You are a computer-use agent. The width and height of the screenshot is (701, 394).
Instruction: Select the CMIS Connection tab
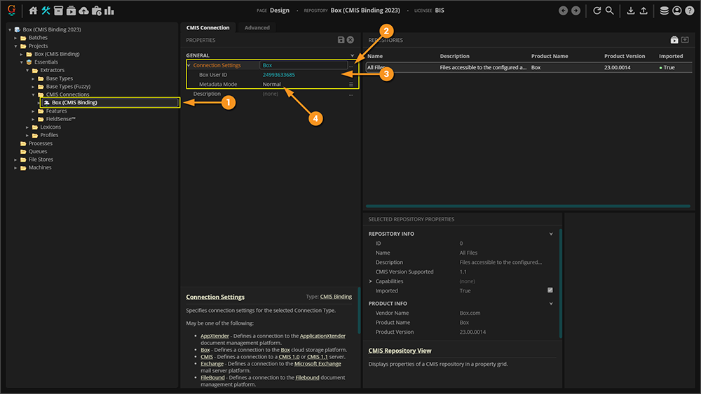click(x=207, y=28)
